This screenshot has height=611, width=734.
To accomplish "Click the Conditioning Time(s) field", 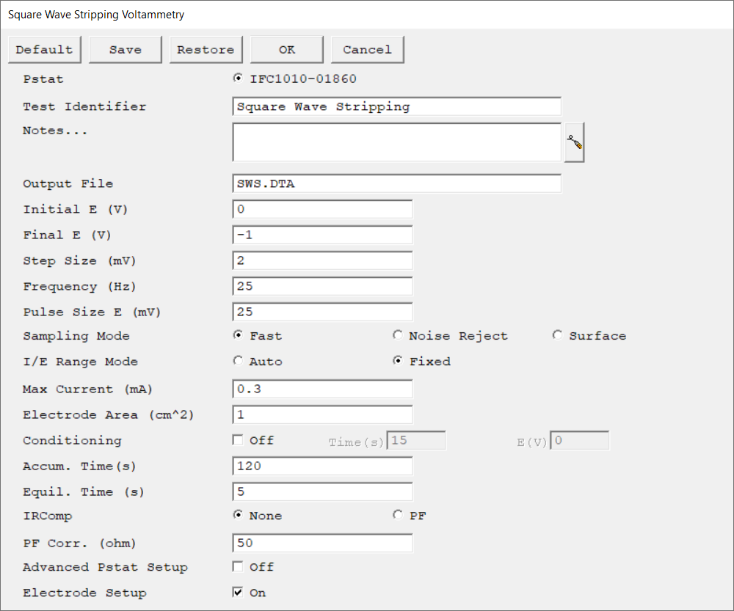I will (x=416, y=441).
